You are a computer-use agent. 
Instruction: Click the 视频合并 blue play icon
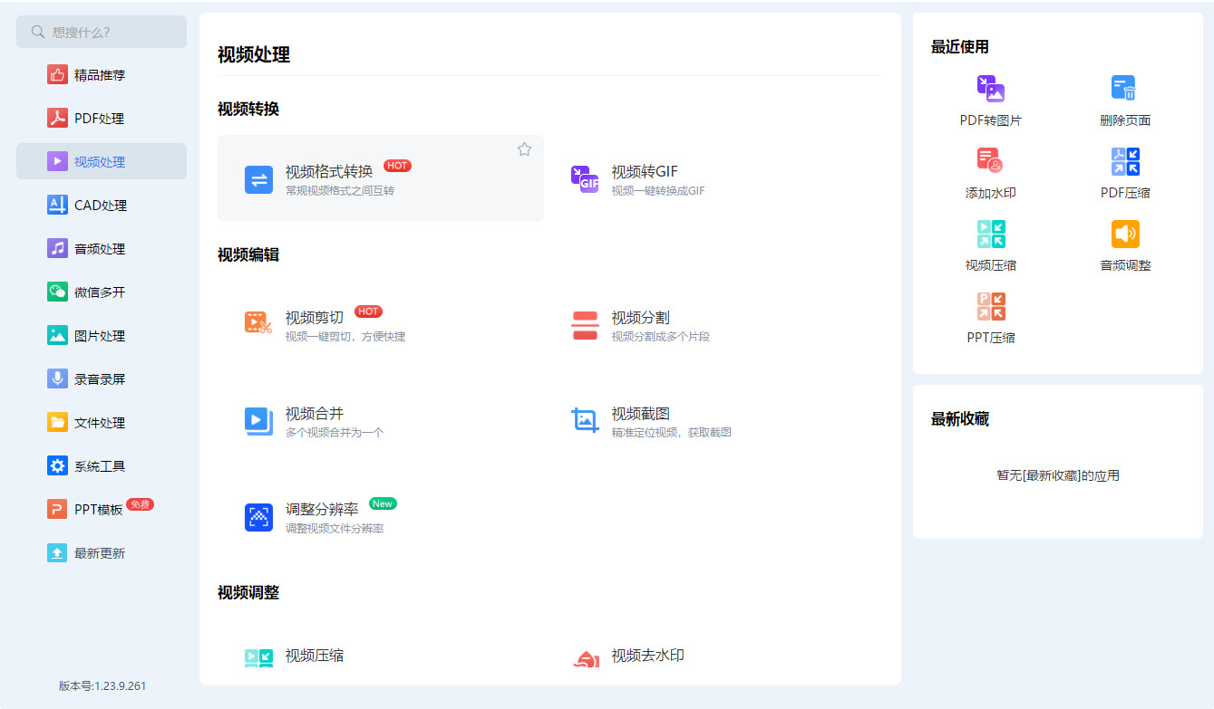point(258,421)
